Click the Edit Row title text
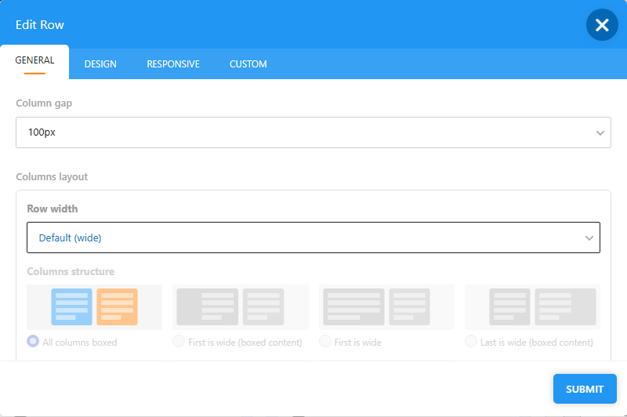The height and width of the screenshot is (417, 627). click(x=40, y=25)
